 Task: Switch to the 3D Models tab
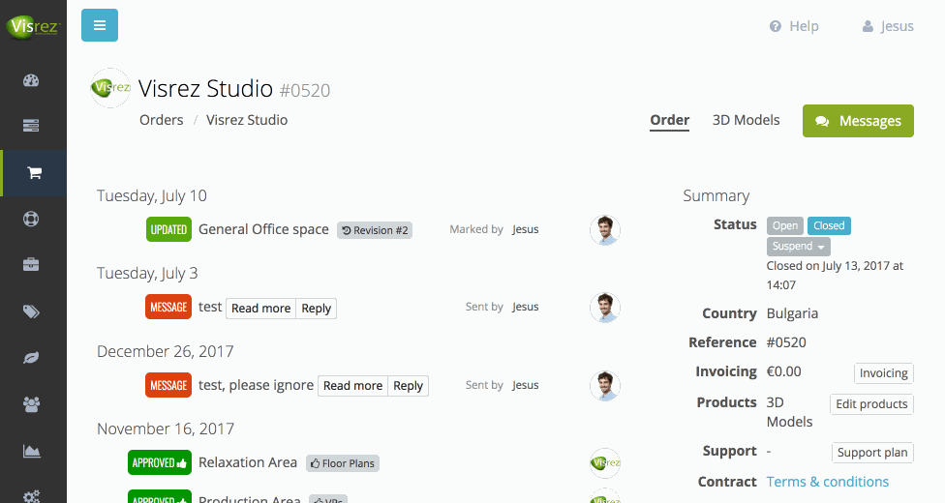(746, 120)
